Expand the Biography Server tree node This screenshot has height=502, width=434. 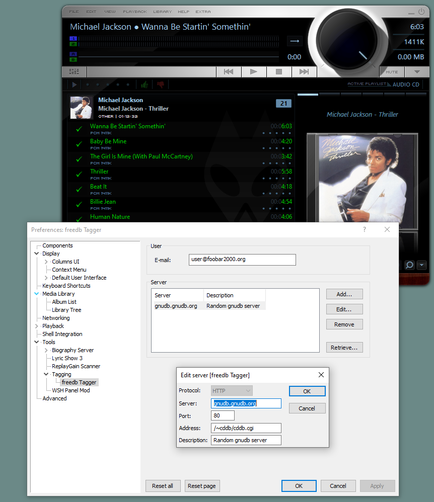(x=46, y=350)
